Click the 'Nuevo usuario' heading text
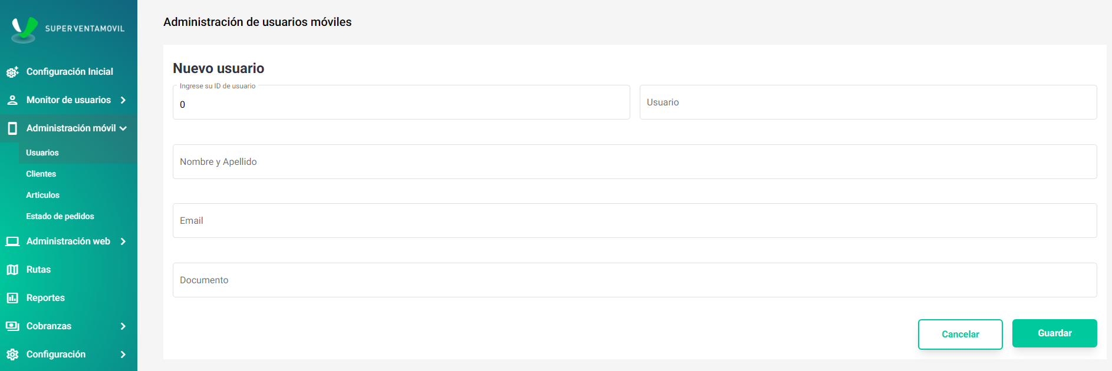The image size is (1112, 371). point(219,68)
